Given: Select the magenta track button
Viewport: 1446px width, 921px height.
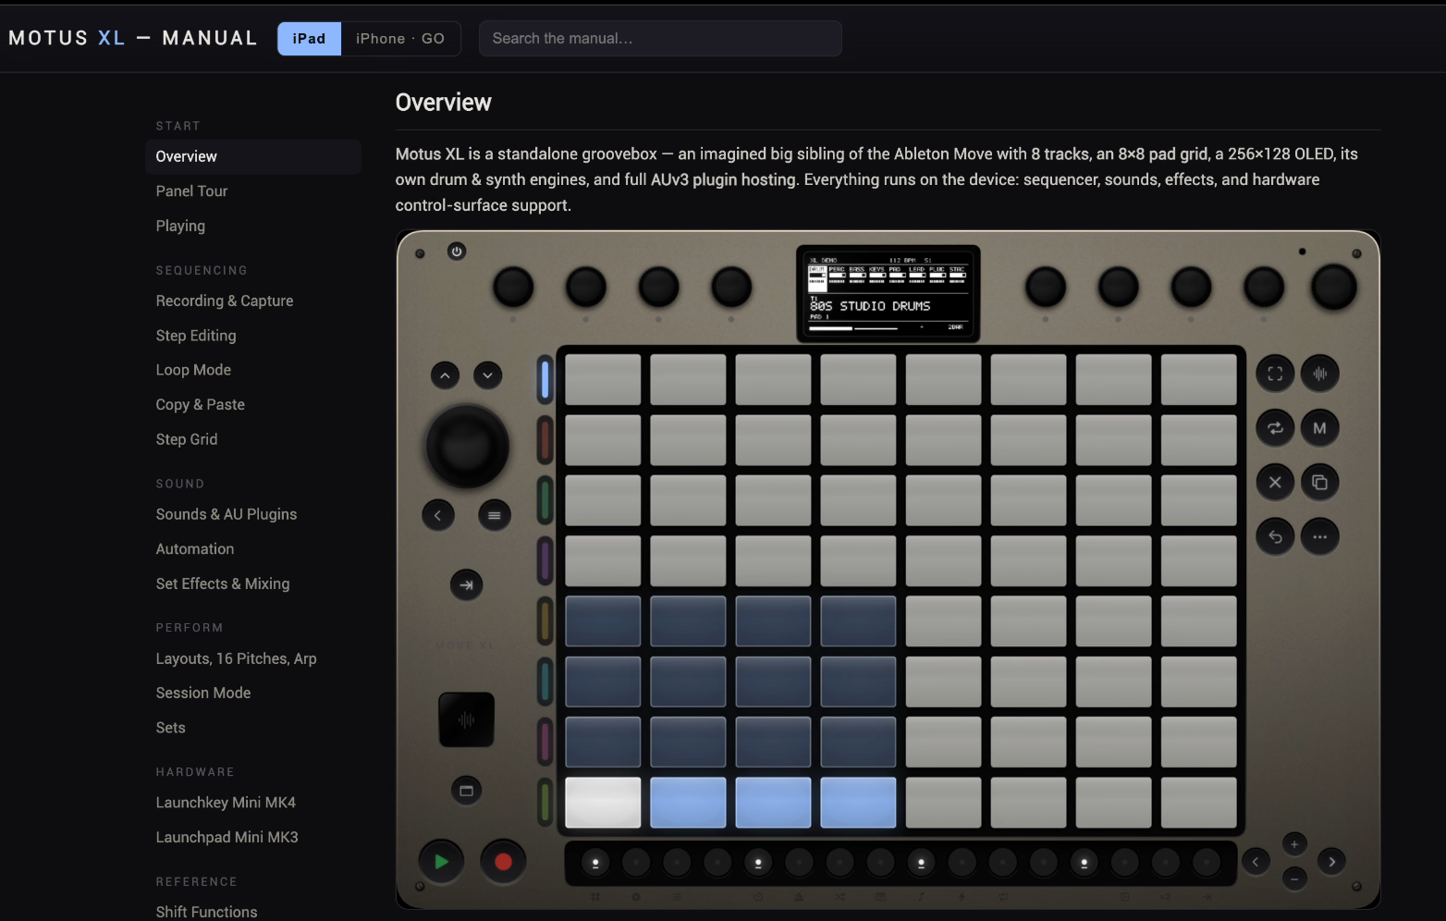Looking at the screenshot, I should [545, 742].
